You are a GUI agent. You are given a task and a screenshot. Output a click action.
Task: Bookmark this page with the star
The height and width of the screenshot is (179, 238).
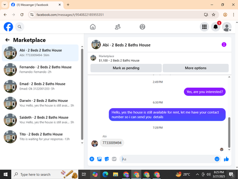point(214,15)
